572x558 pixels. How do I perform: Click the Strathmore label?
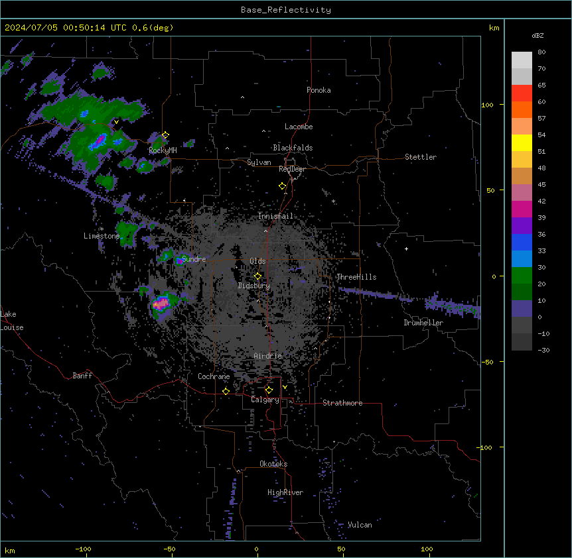(x=342, y=403)
